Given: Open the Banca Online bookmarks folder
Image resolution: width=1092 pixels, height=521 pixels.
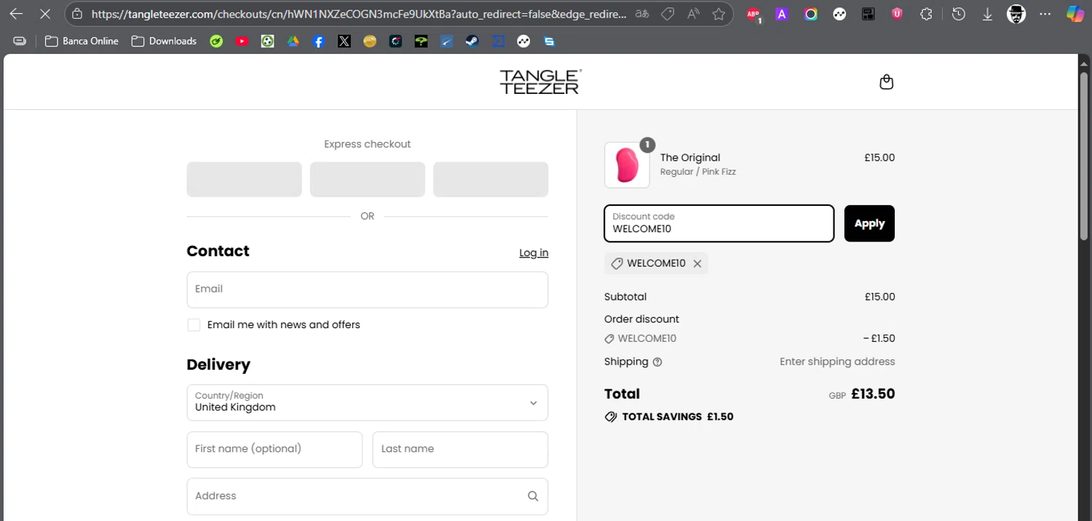Looking at the screenshot, I should click(82, 41).
